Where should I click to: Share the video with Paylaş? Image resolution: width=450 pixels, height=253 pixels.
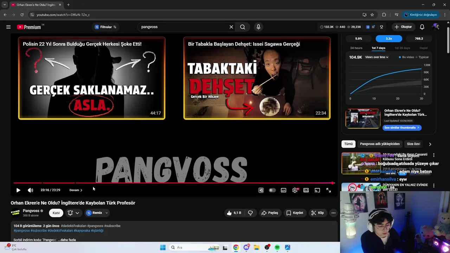(x=270, y=213)
